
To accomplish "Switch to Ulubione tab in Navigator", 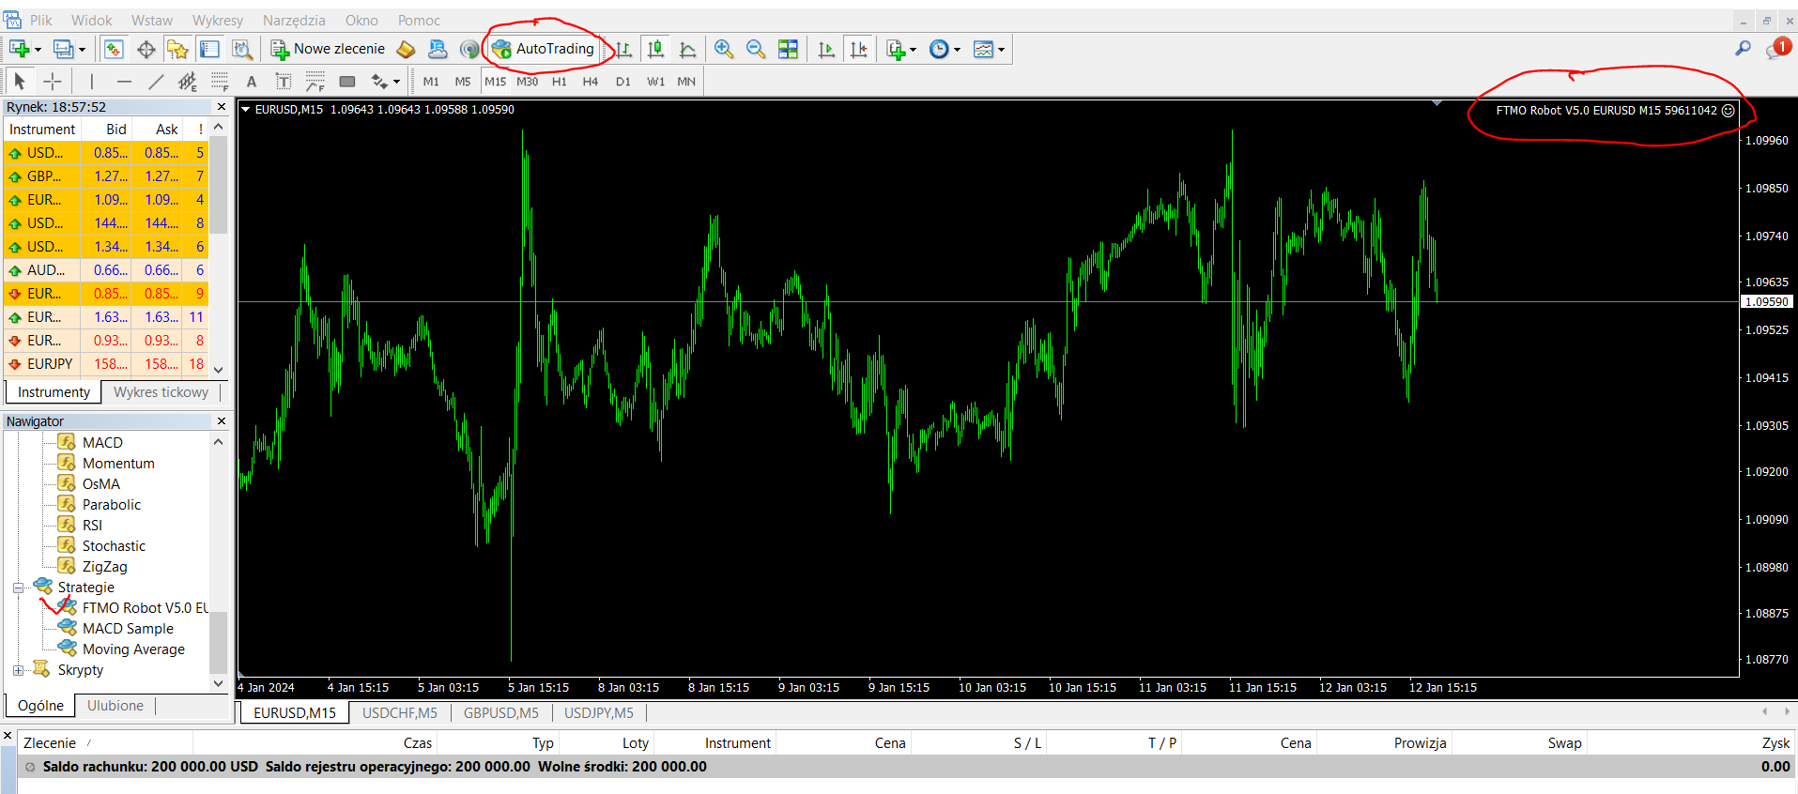I will [x=115, y=706].
